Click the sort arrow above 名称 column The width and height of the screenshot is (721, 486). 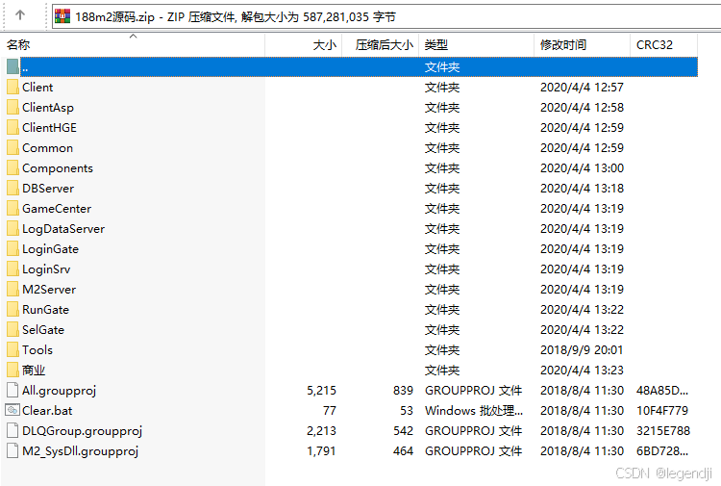coord(133,36)
